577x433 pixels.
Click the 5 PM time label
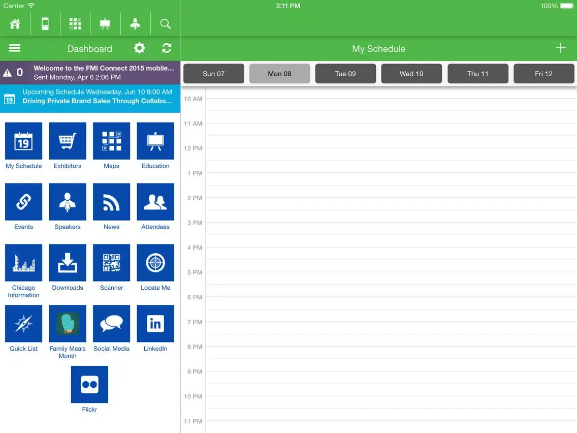(195, 272)
